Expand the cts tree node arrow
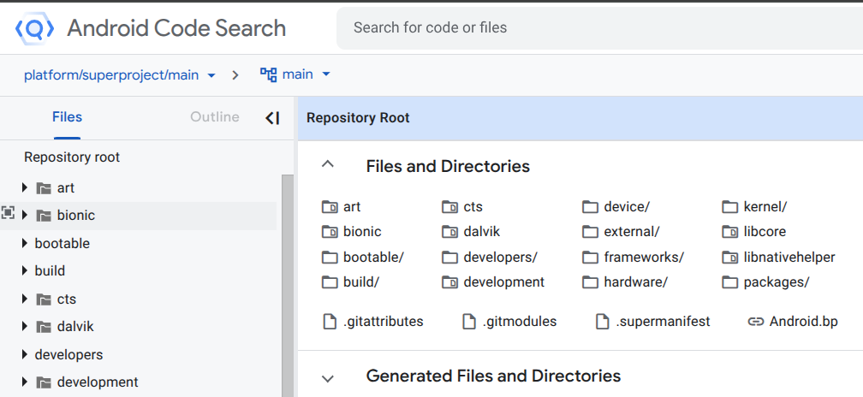Screen dimensions: 863x397 (x=24, y=299)
